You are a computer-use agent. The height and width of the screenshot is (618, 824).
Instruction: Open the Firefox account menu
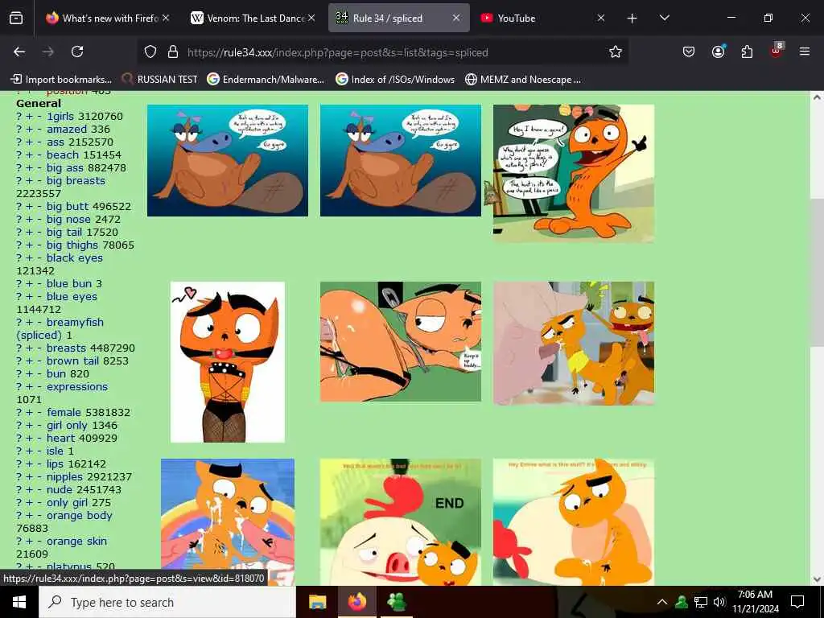click(718, 51)
